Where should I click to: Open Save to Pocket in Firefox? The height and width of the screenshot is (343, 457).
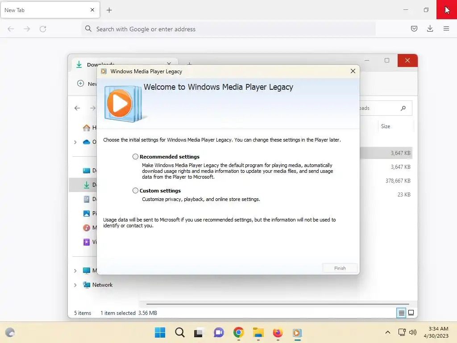[x=414, y=29]
